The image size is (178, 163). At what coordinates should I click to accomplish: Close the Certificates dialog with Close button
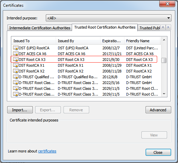click(x=158, y=152)
